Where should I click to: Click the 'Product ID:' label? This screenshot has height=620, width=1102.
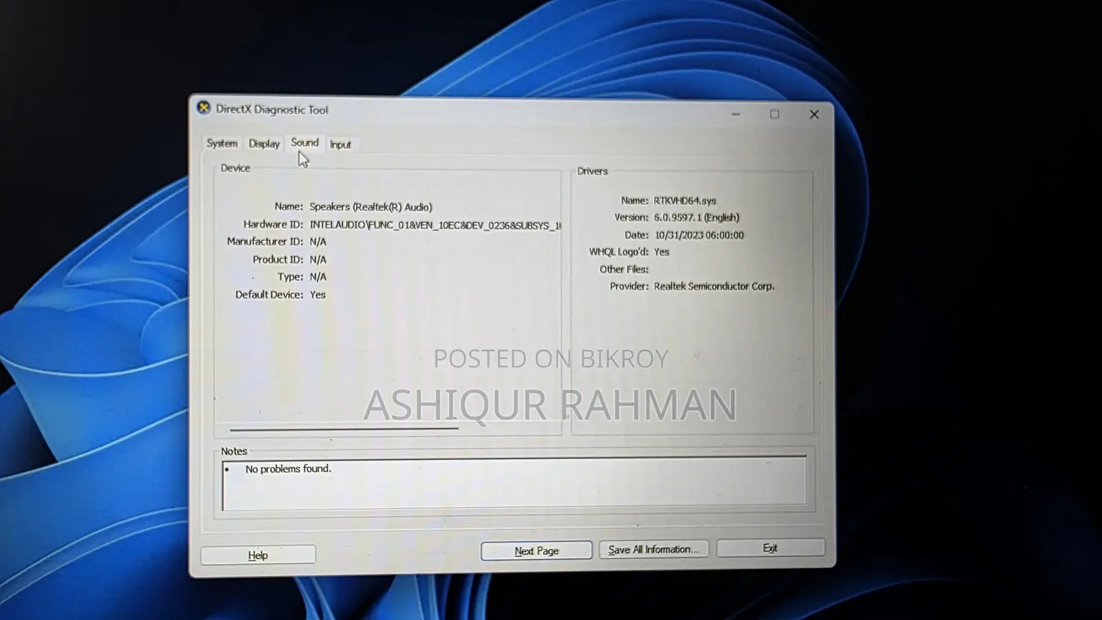click(278, 259)
